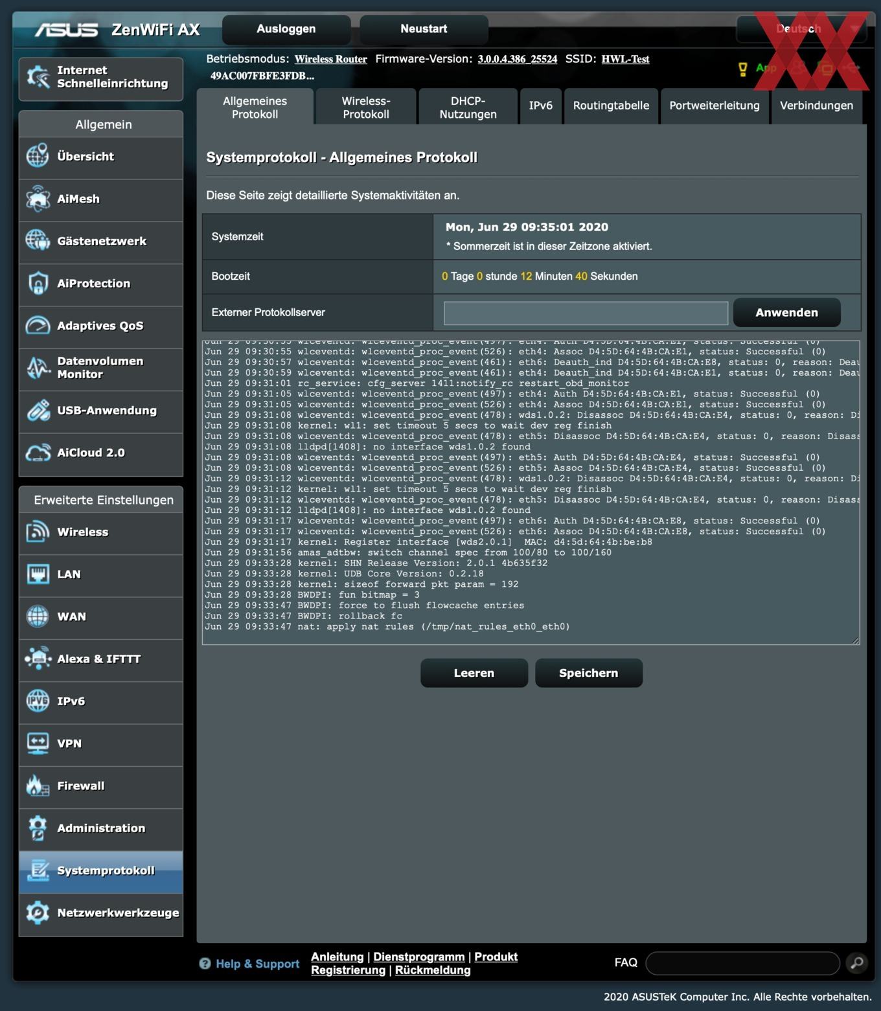Select log line 'BWDPI: rollback fc'
The width and height of the screenshot is (881, 1011).
(x=303, y=616)
